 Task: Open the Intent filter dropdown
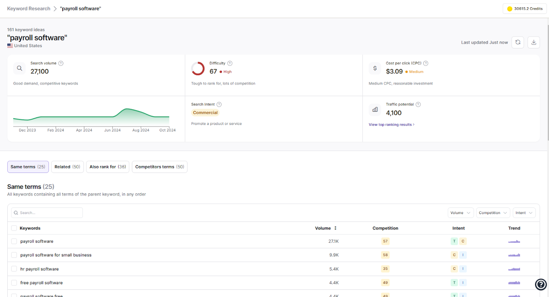pyautogui.click(x=524, y=213)
